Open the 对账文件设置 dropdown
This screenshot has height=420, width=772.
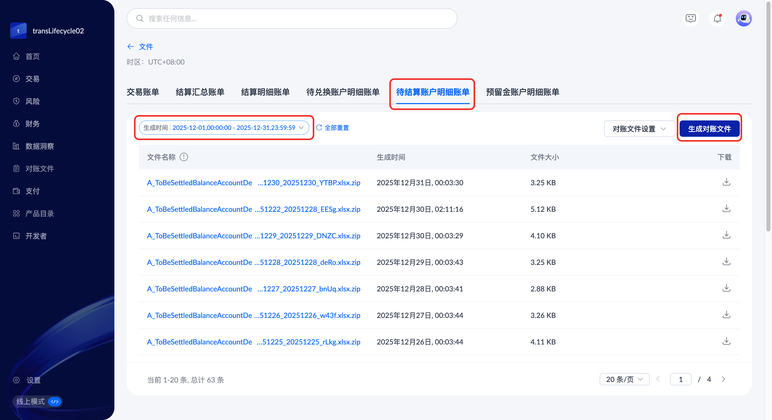(x=639, y=129)
